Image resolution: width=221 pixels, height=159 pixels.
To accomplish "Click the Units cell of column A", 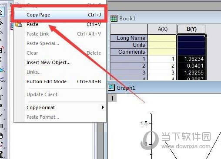I will pos(162,45).
